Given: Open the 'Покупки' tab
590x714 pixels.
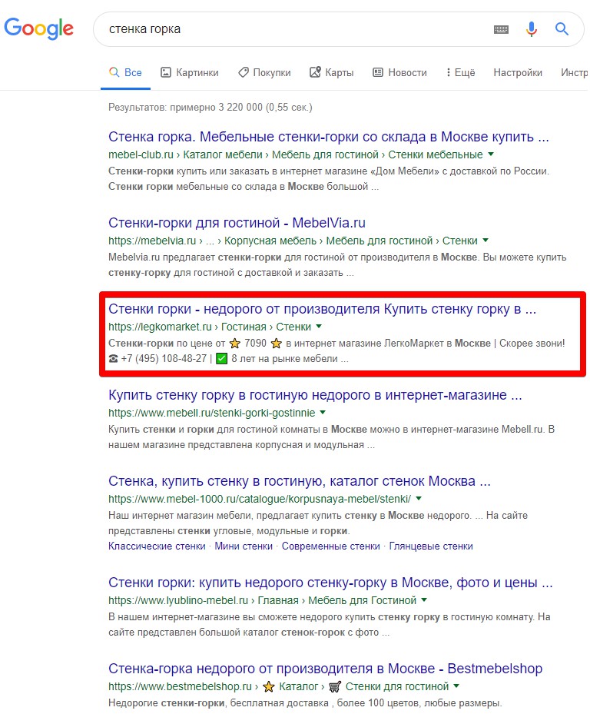Looking at the screenshot, I should [264, 72].
